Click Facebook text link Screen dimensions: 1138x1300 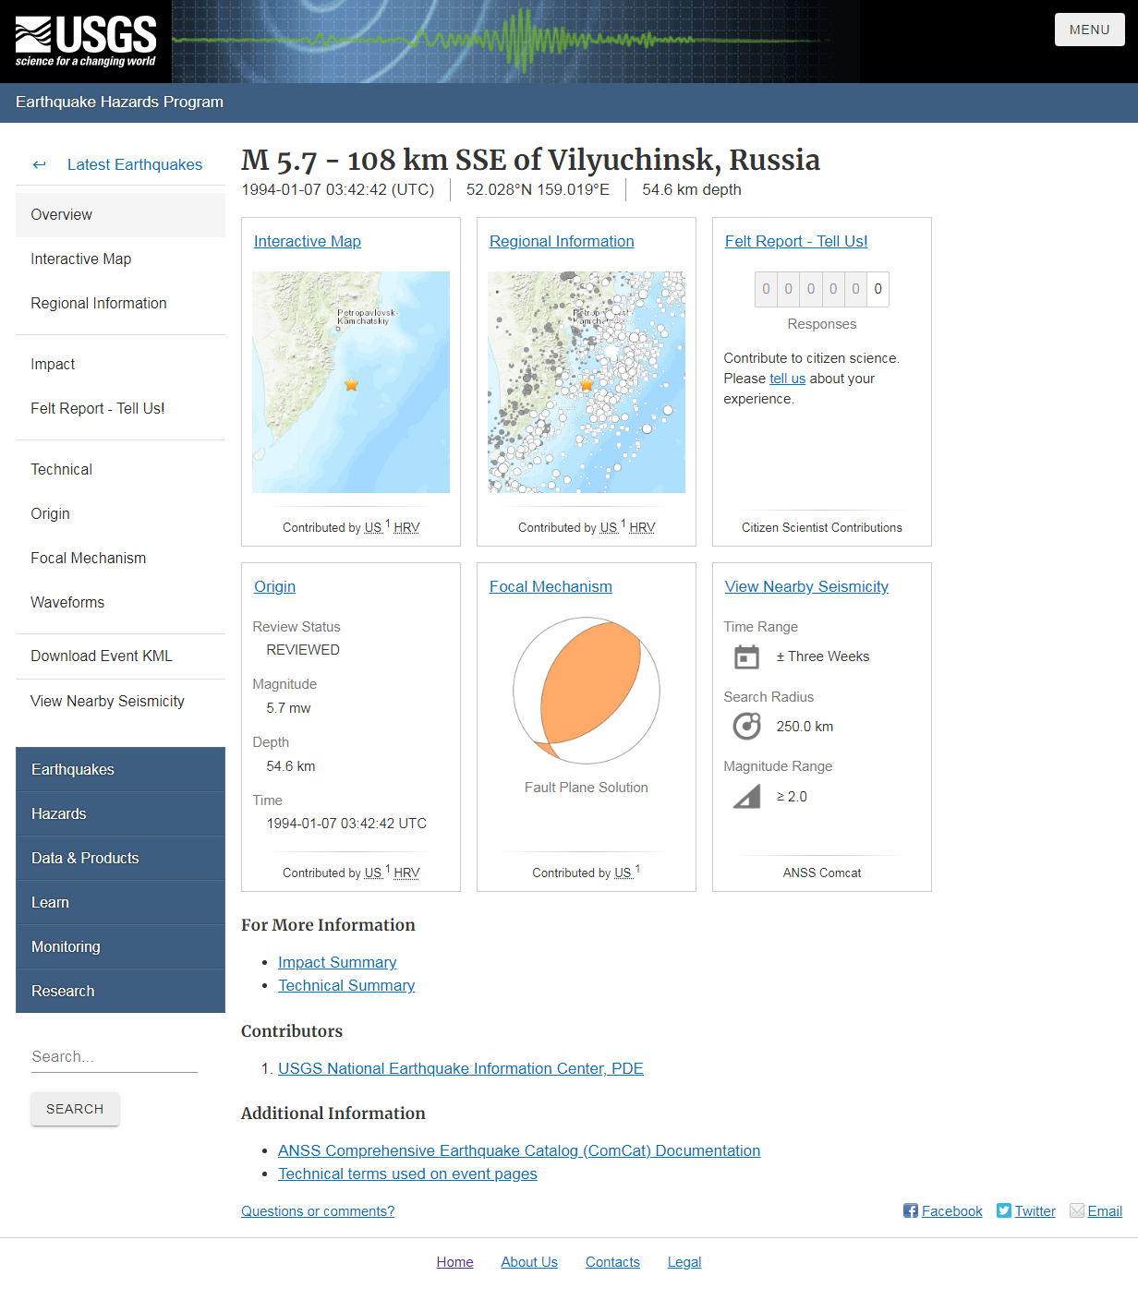(x=951, y=1211)
